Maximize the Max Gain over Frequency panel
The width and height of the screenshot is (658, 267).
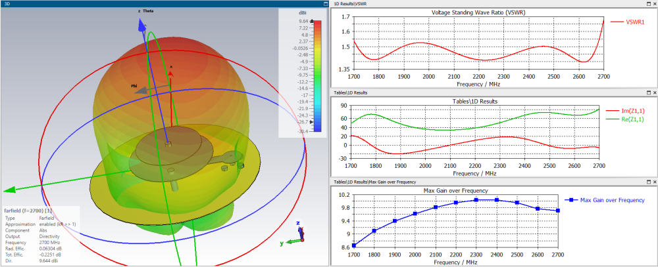point(649,182)
